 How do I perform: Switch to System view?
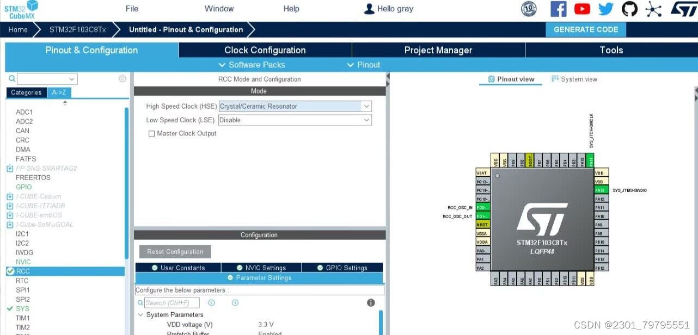tap(574, 79)
